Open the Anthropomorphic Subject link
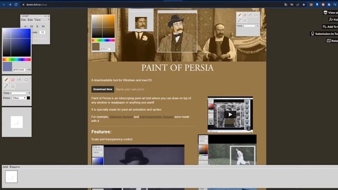The width and height of the screenshot is (338, 190). pos(156,117)
